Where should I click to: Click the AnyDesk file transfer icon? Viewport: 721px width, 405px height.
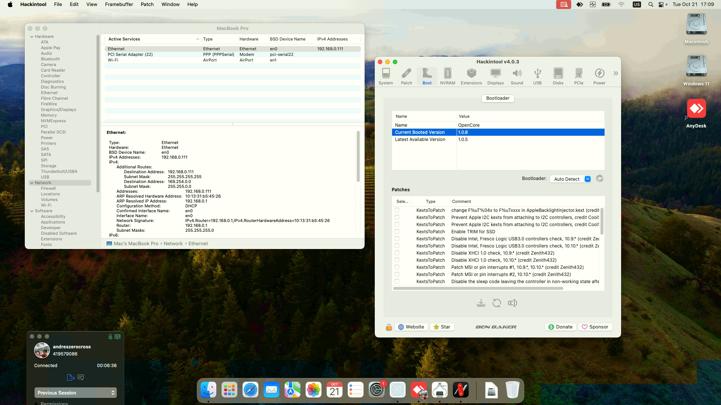[x=71, y=377]
